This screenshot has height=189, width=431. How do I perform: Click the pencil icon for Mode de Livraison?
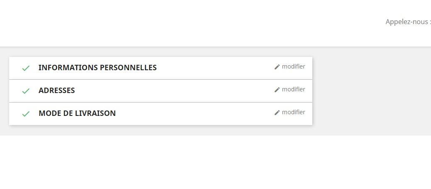coord(277,113)
